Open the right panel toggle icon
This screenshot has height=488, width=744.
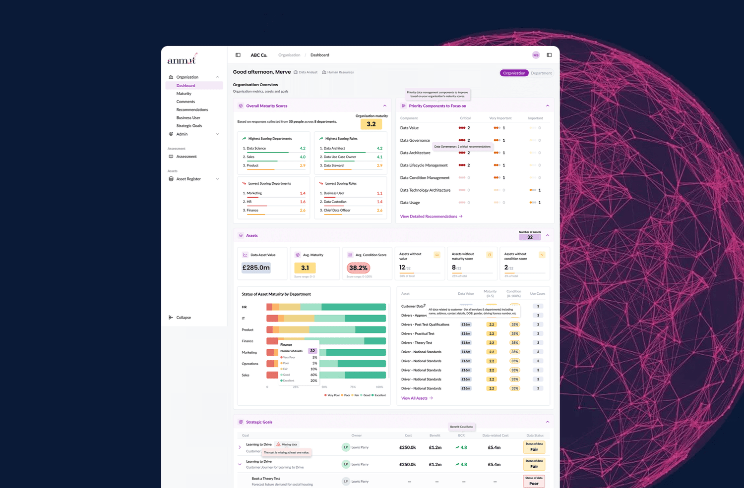coord(549,55)
